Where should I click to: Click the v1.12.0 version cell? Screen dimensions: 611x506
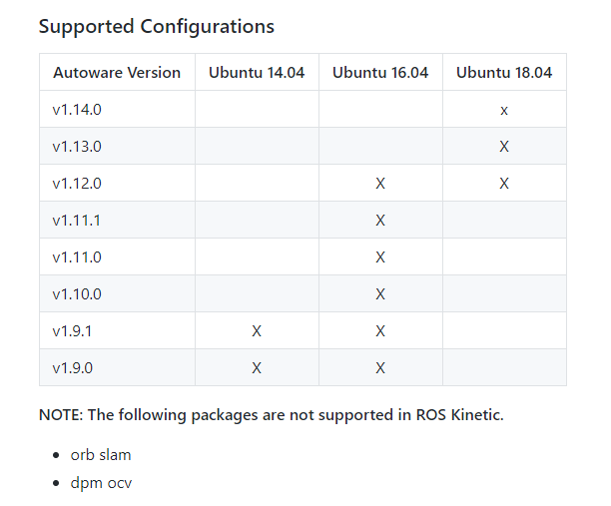click(77, 183)
